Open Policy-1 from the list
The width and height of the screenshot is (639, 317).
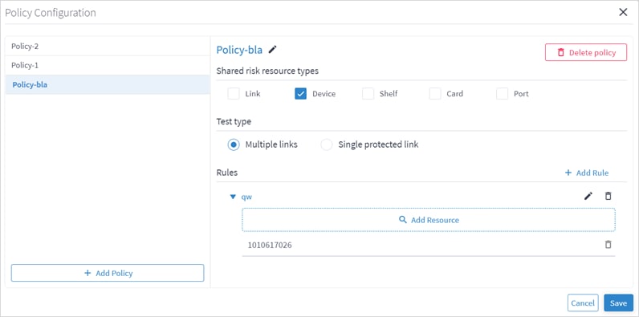tap(108, 65)
